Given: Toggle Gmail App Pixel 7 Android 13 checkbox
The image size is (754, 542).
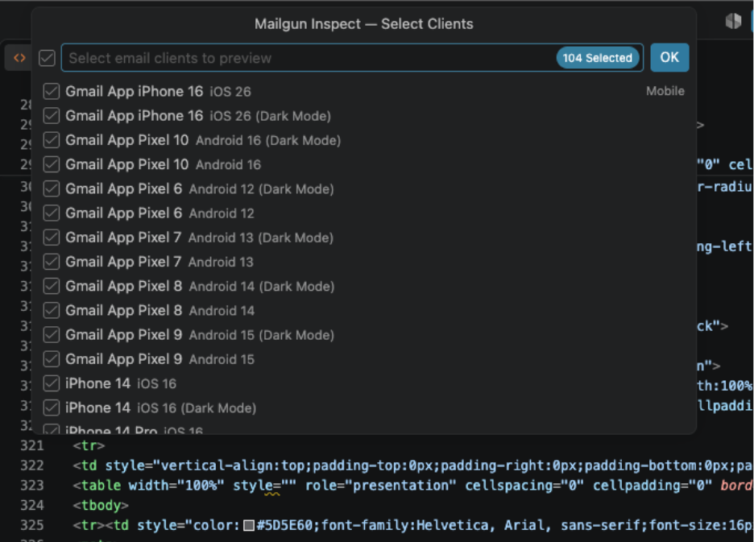Looking at the screenshot, I should (x=52, y=262).
